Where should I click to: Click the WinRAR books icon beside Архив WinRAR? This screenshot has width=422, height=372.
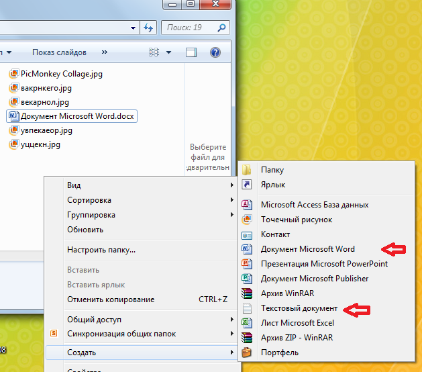click(247, 293)
